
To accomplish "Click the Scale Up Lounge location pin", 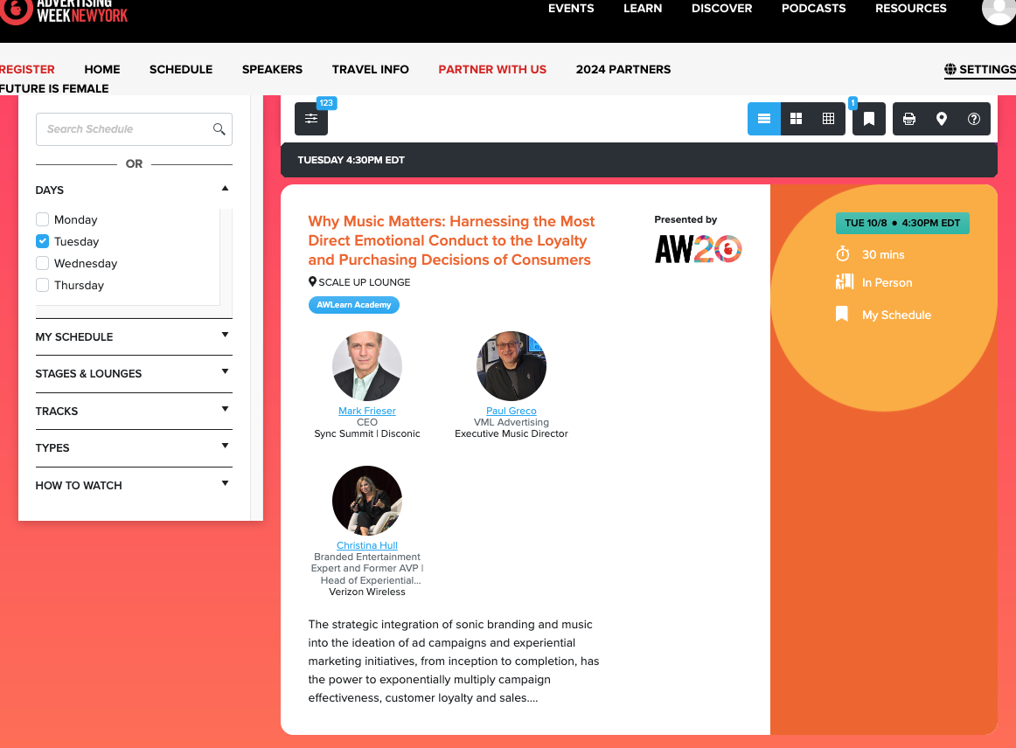I will (x=312, y=281).
